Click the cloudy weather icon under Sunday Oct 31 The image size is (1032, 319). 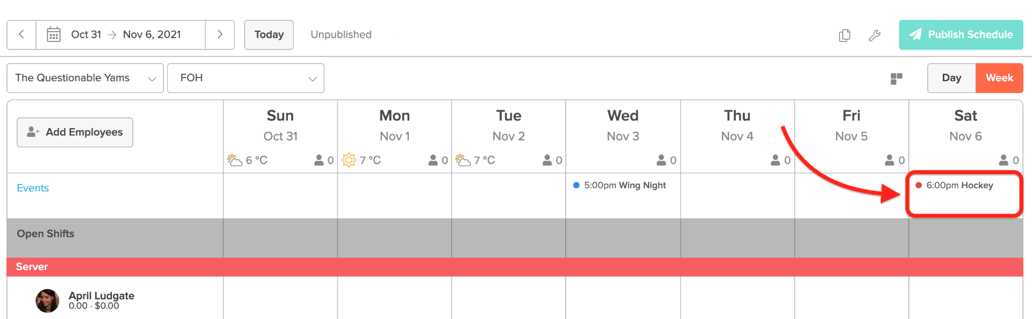235,159
